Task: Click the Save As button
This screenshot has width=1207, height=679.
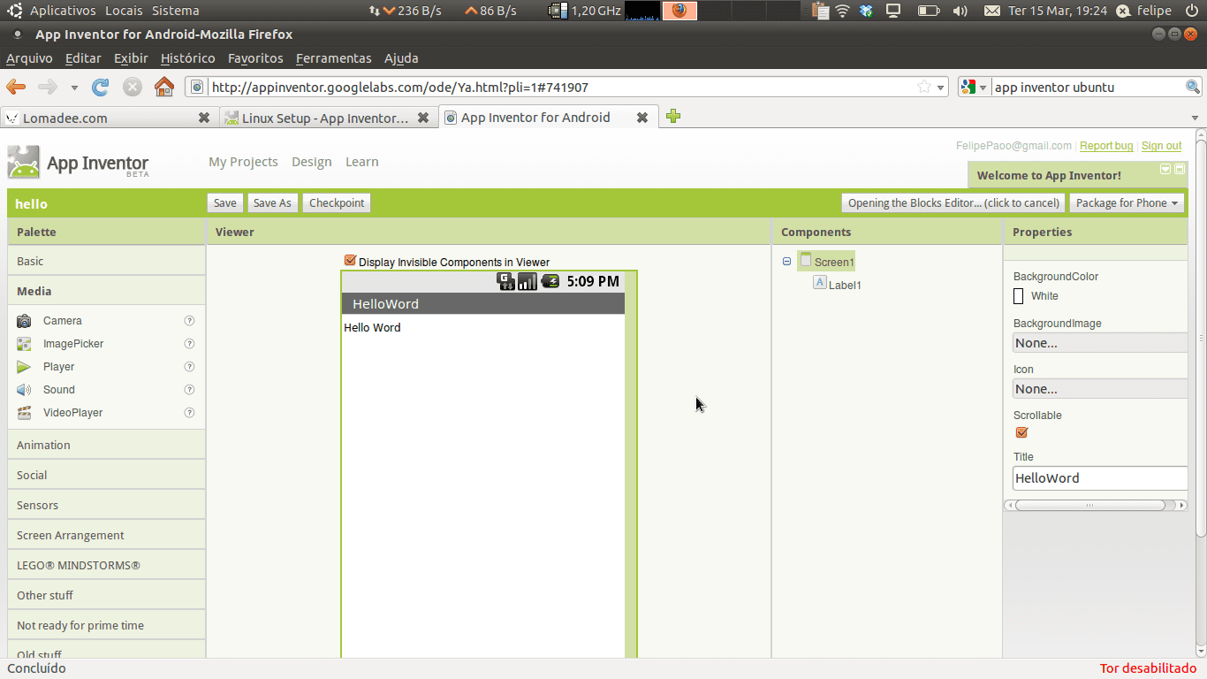Action: coord(272,202)
